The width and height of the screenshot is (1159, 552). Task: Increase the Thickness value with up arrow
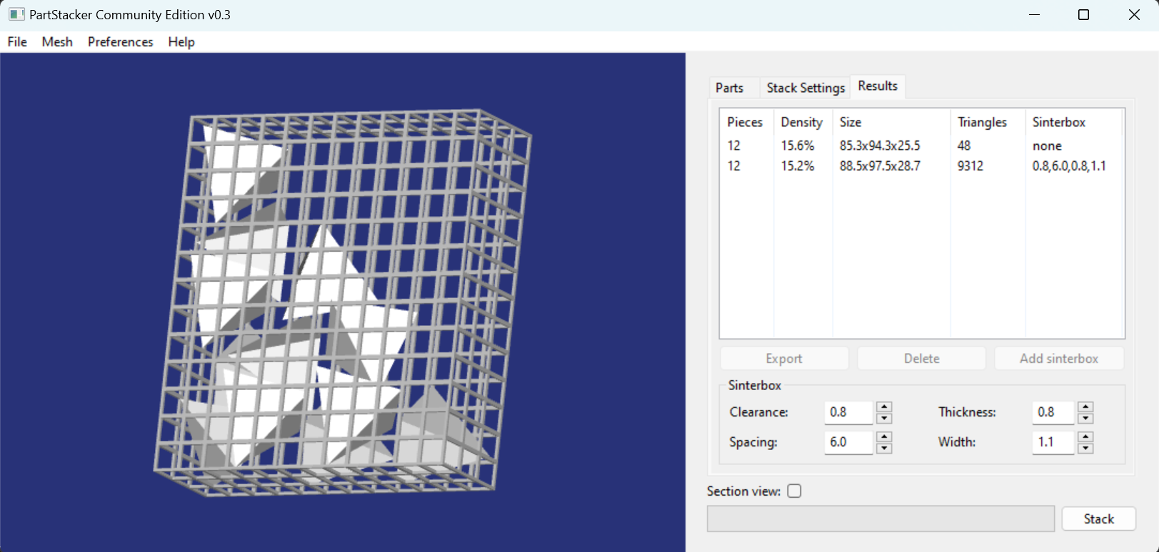point(1085,407)
